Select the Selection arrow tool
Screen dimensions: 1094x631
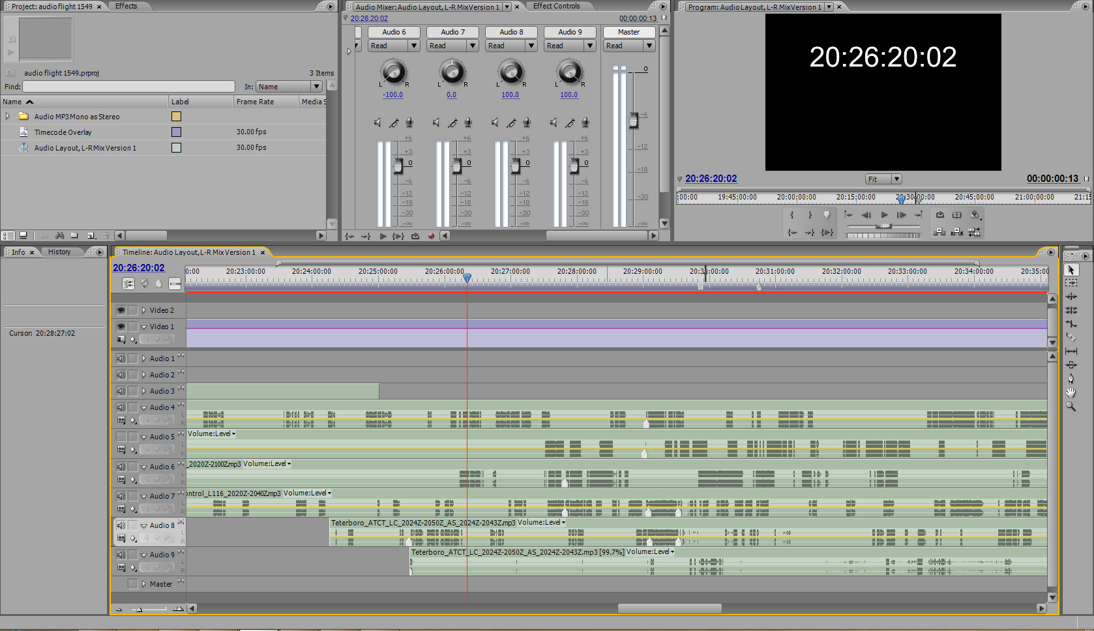point(1071,270)
